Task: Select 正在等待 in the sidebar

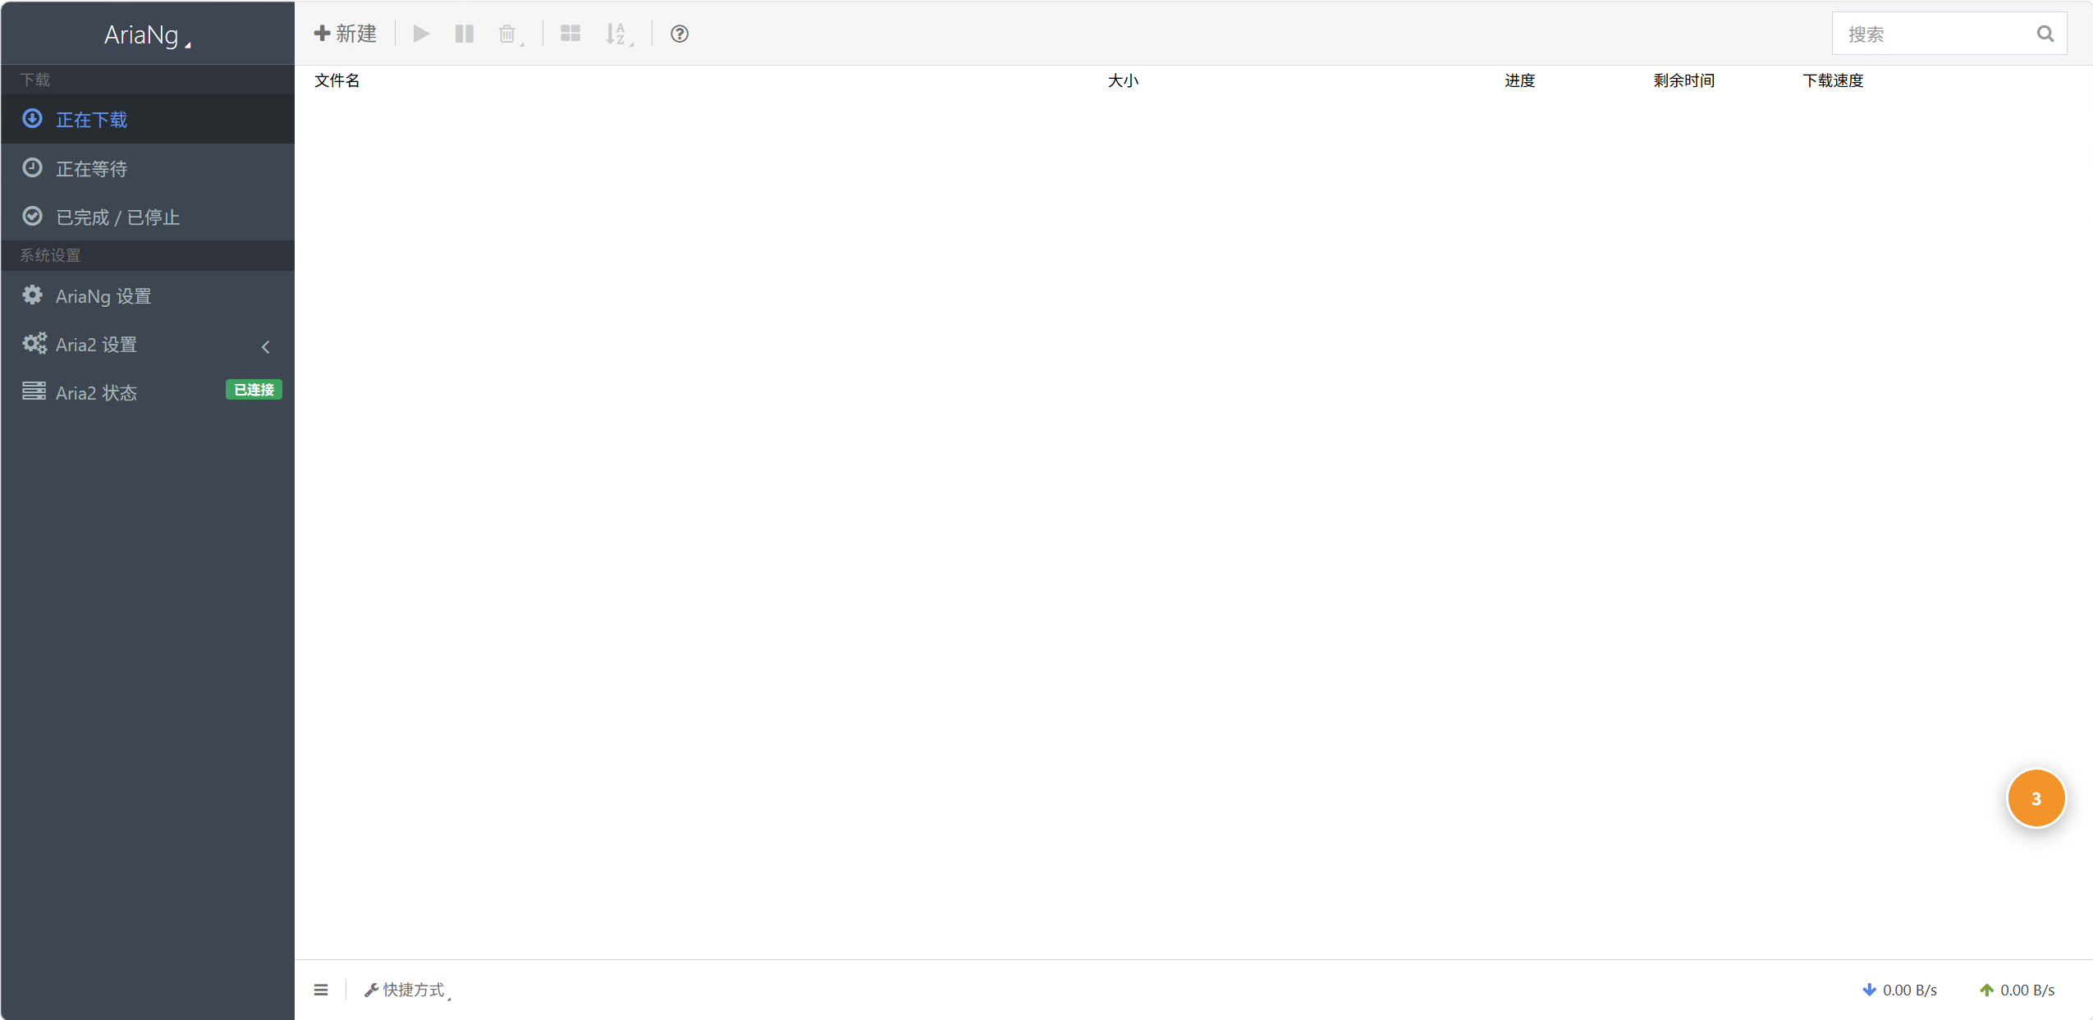Action: 148,168
